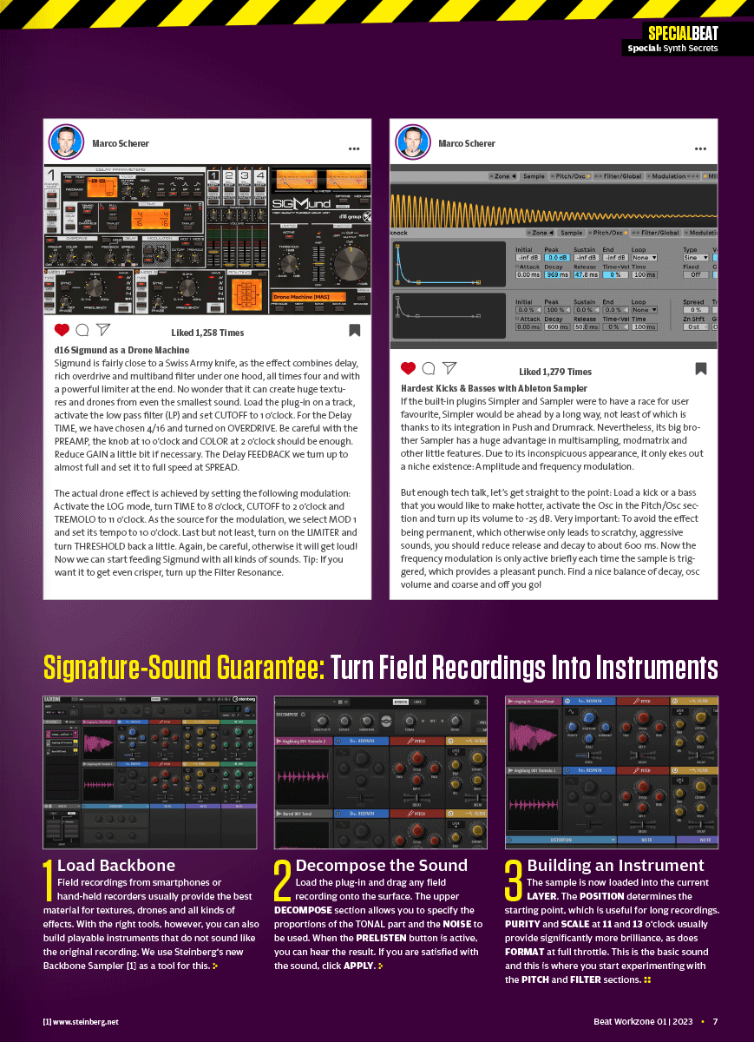Click Marco Scherer's avatar on the Sampler post
Image resolution: width=754 pixels, height=1042 pixels.
pos(413,142)
